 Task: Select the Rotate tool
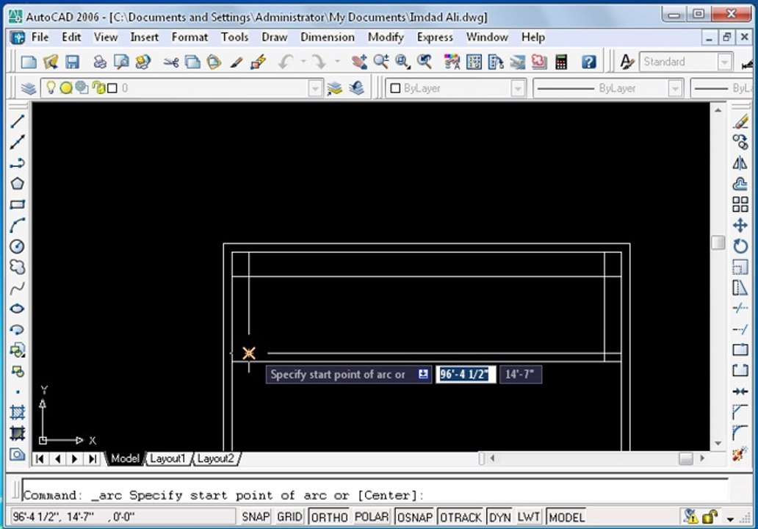pyautogui.click(x=740, y=246)
